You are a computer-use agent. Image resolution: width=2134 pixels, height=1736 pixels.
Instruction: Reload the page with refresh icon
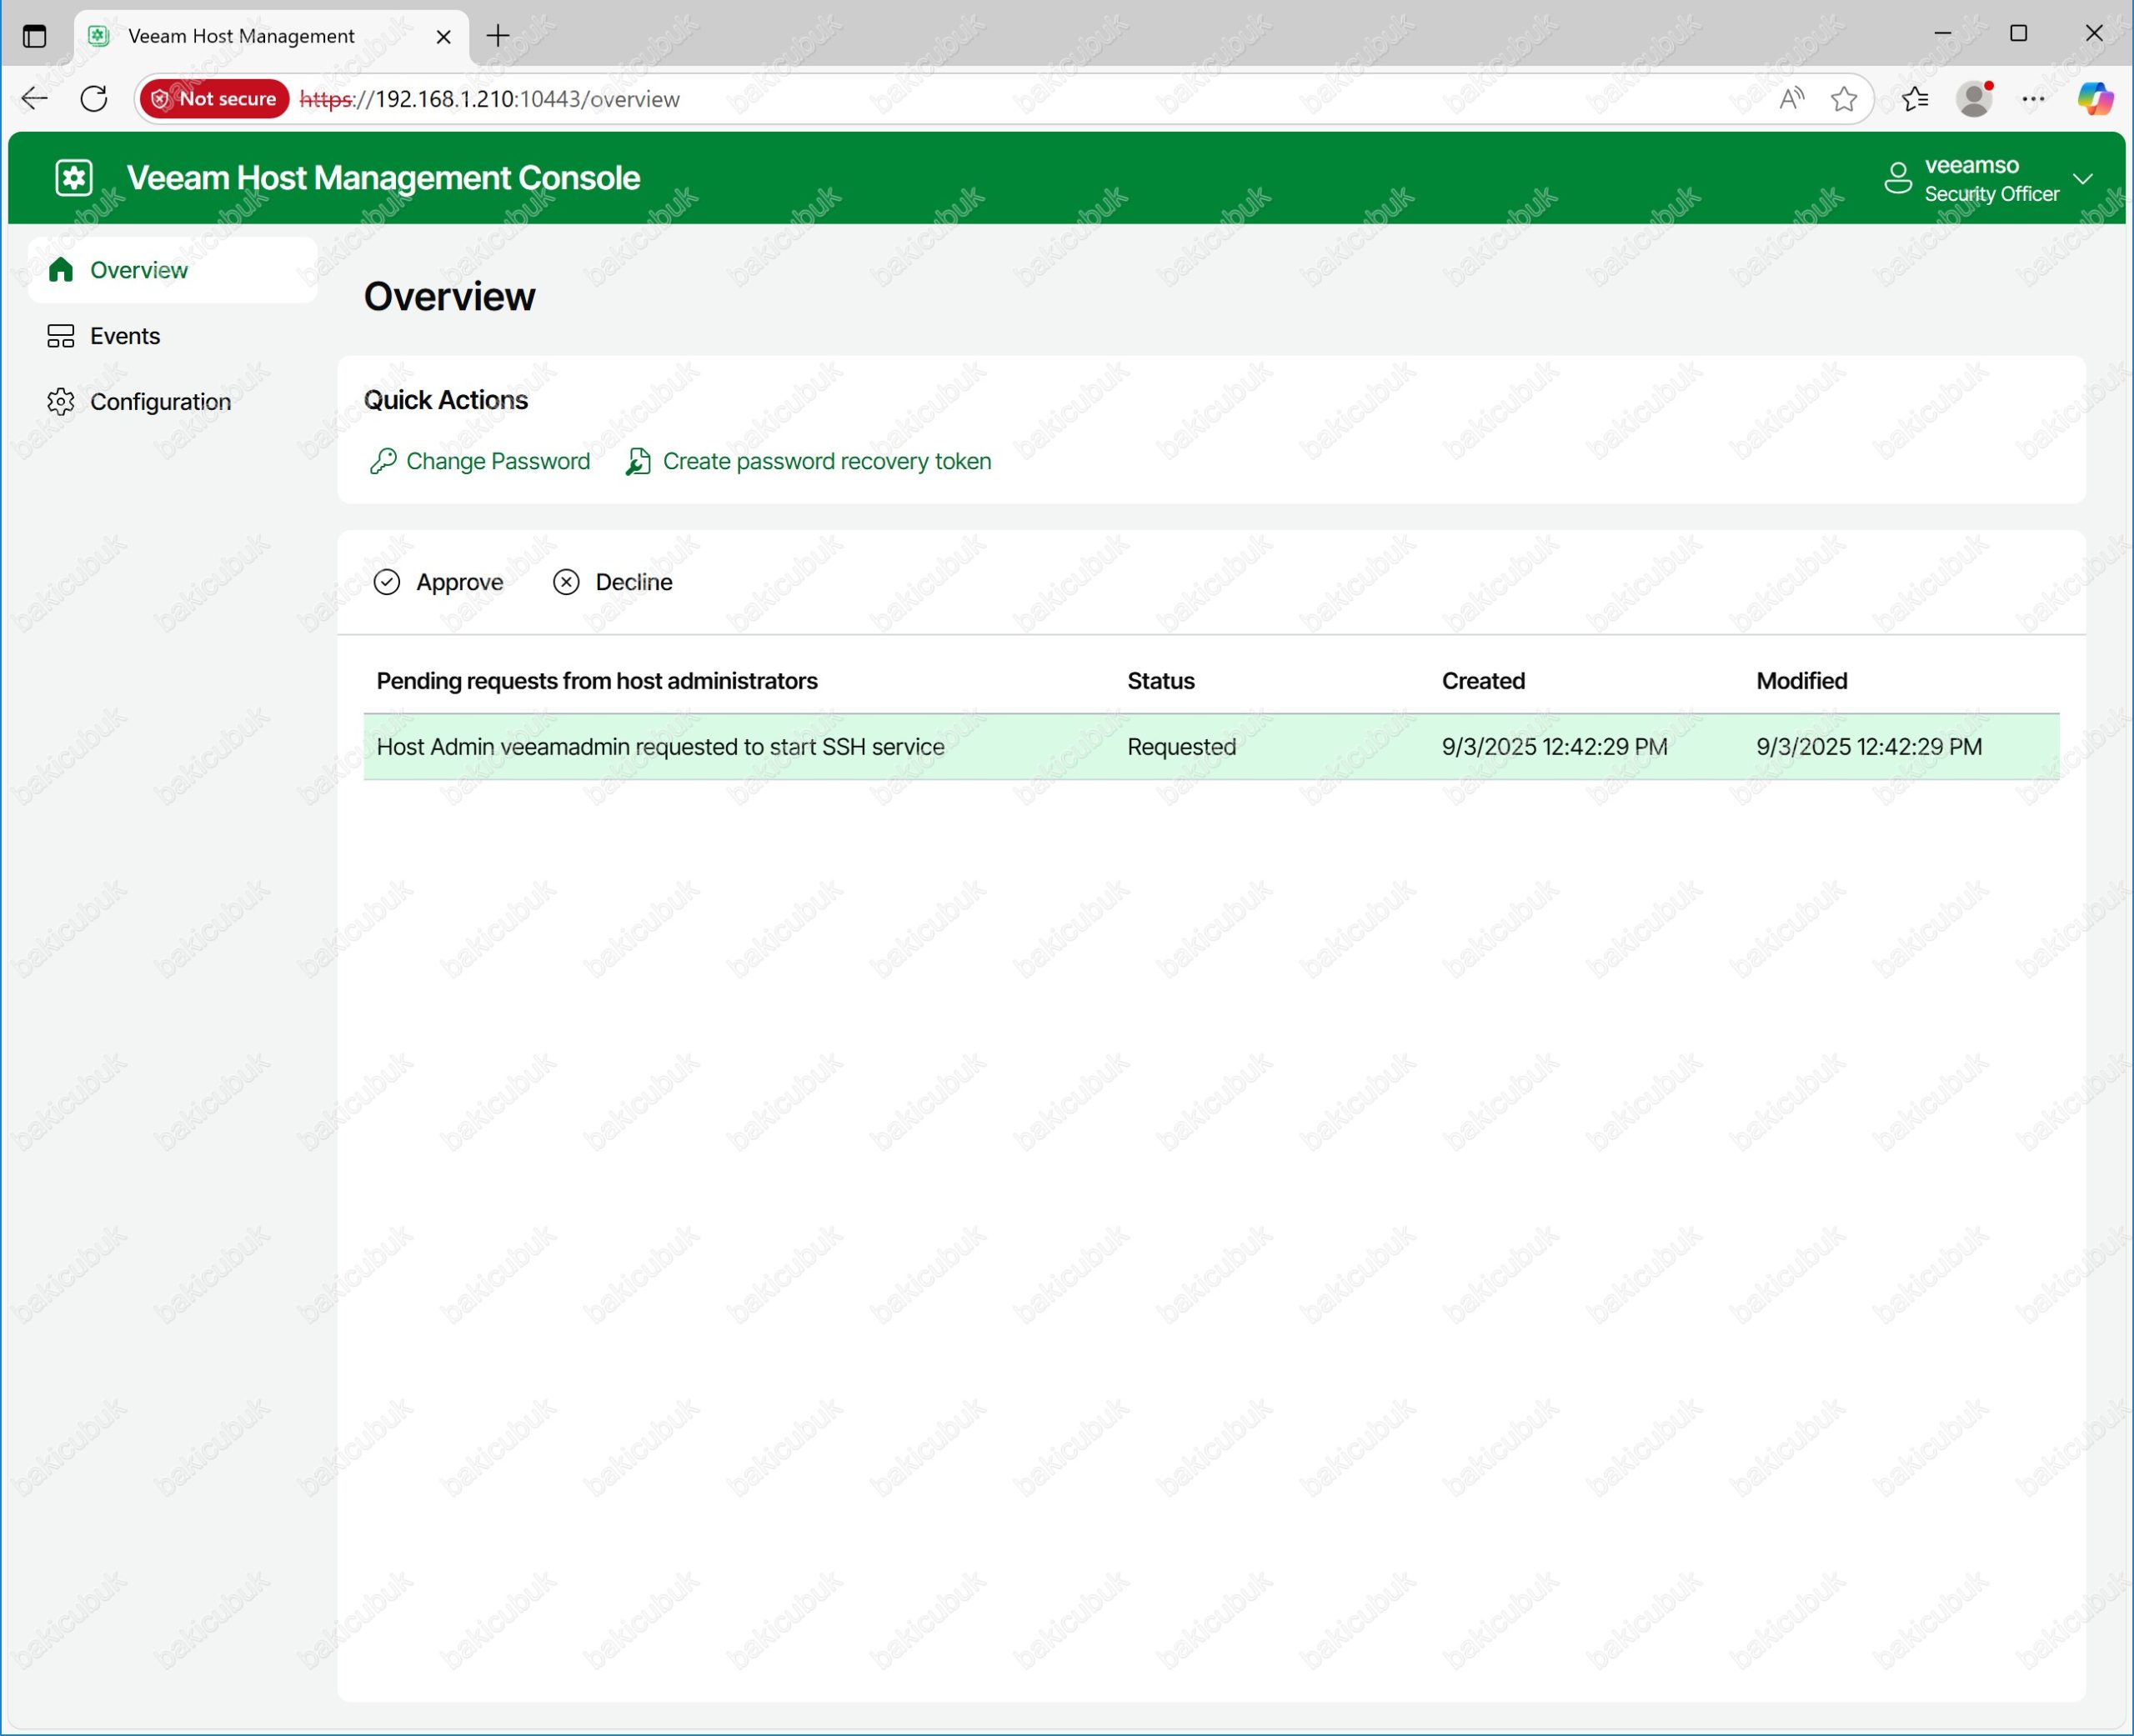coord(94,99)
